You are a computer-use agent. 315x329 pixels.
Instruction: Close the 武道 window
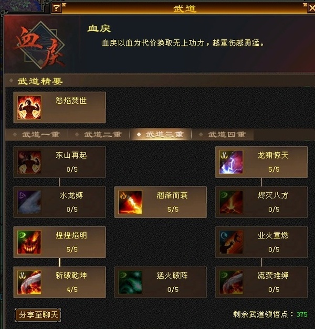(312, 8)
